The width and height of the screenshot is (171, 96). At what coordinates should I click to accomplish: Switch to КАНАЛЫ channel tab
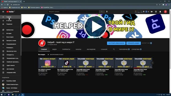click(x=78, y=49)
